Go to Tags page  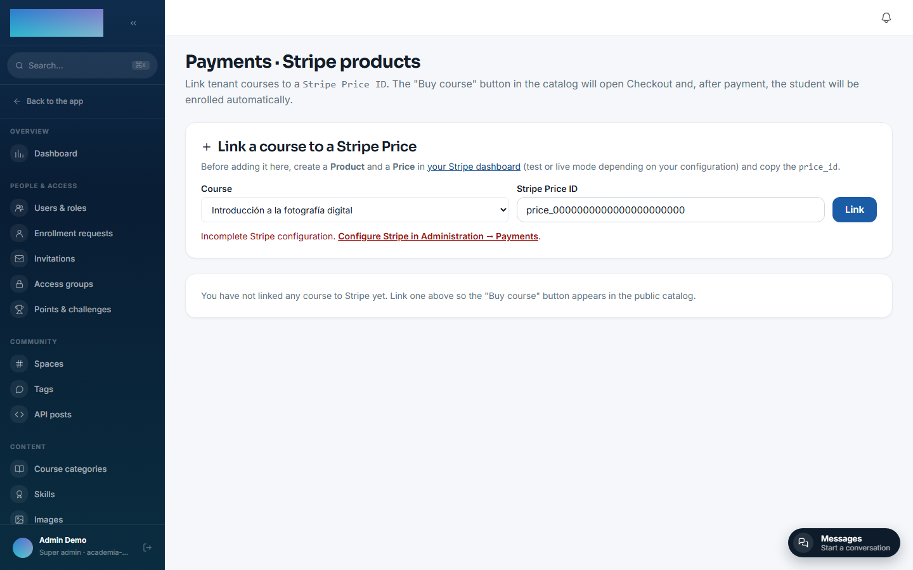click(82, 389)
